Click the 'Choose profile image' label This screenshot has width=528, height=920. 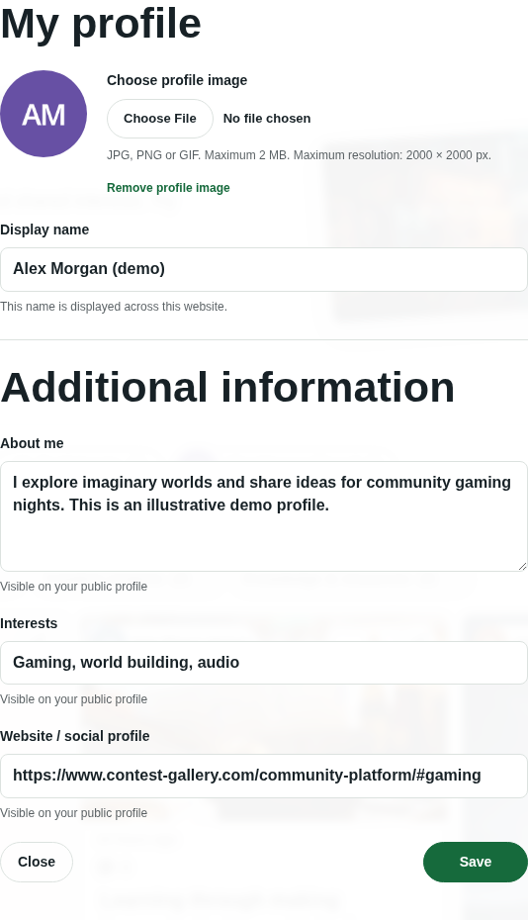pos(177,80)
